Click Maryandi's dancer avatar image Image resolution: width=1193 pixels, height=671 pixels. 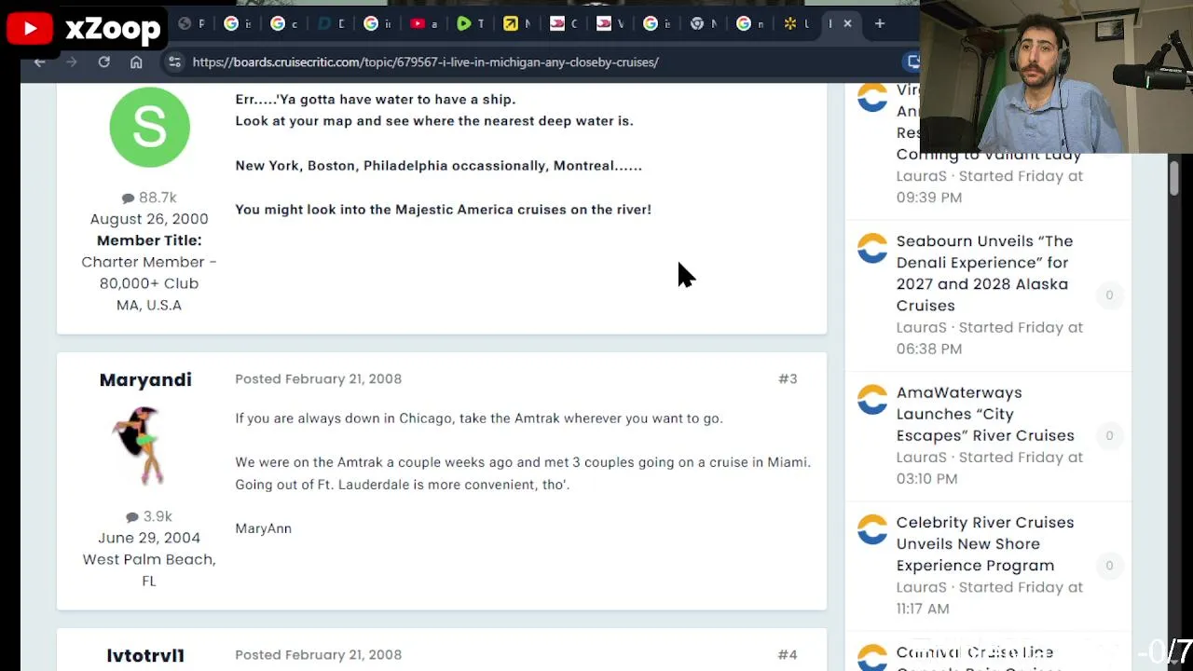[x=140, y=445]
